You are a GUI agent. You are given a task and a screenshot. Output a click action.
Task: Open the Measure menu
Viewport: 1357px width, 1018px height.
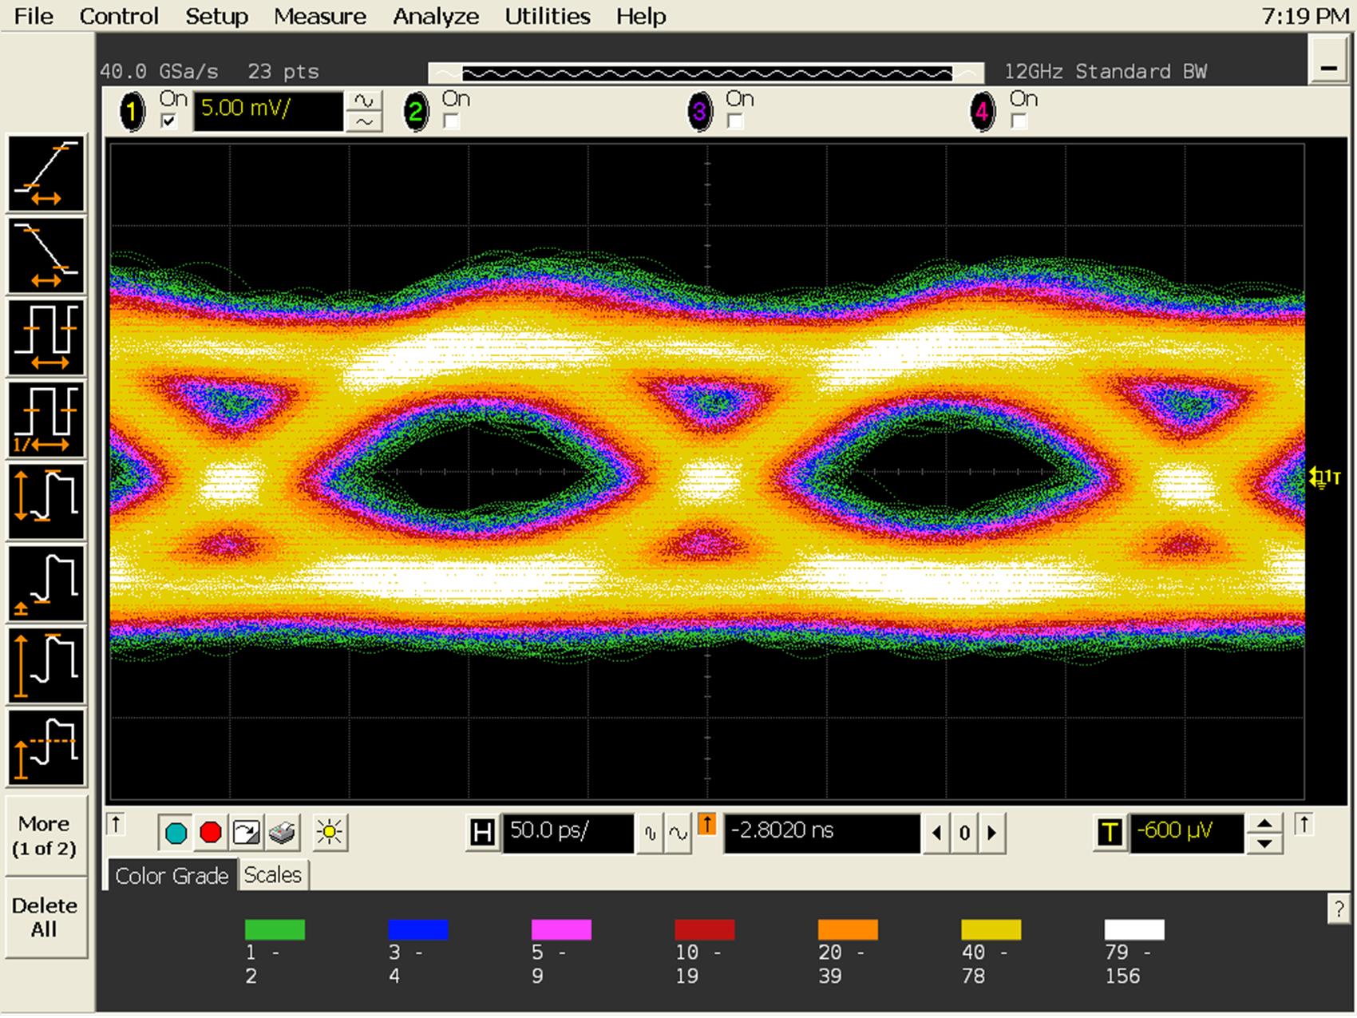point(319,16)
